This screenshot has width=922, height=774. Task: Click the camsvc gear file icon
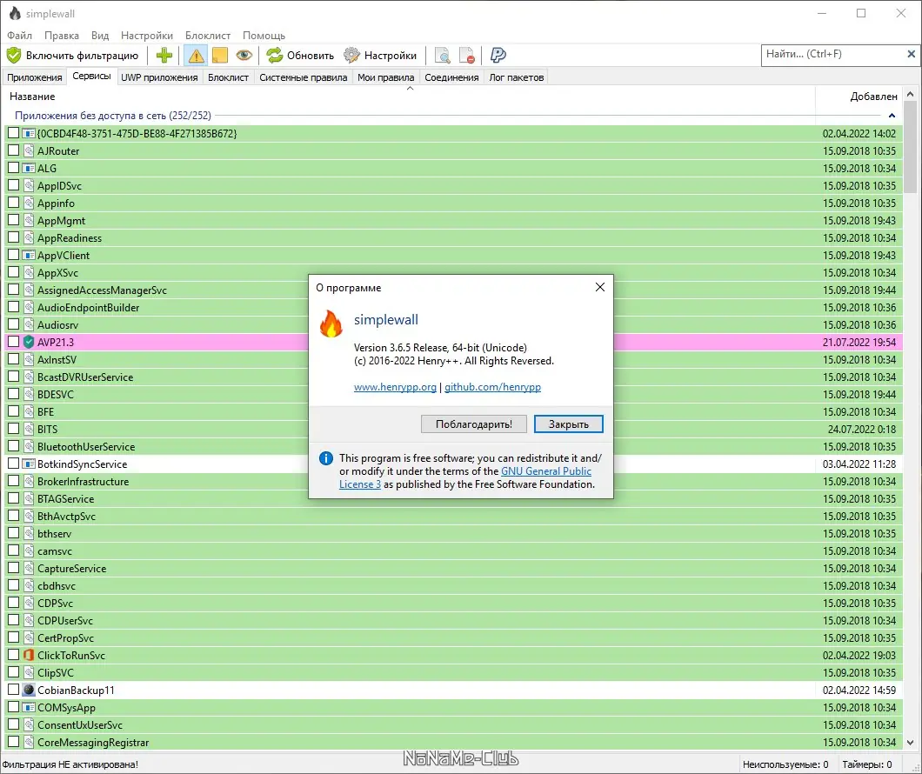coord(29,550)
